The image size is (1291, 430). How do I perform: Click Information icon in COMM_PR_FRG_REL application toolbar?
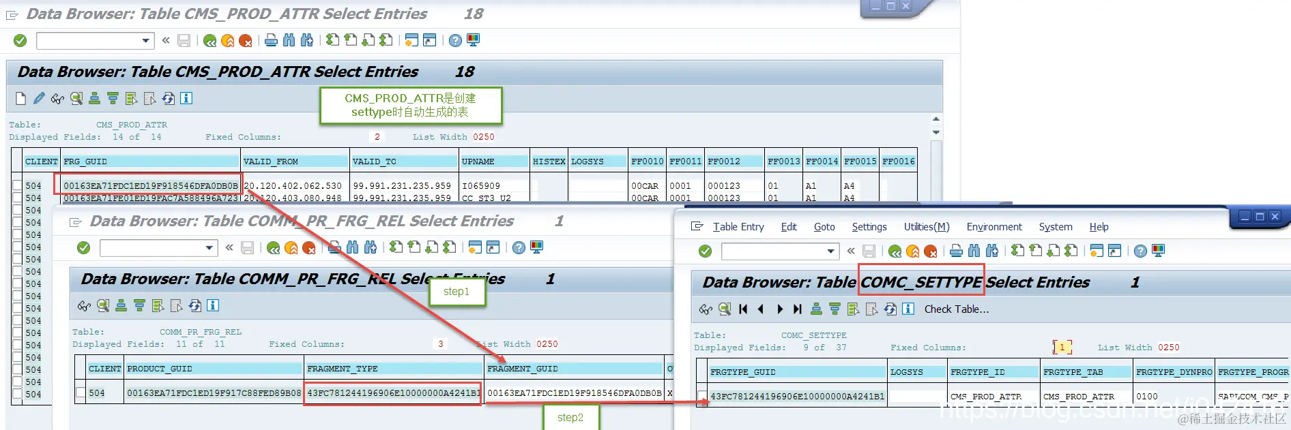213,305
